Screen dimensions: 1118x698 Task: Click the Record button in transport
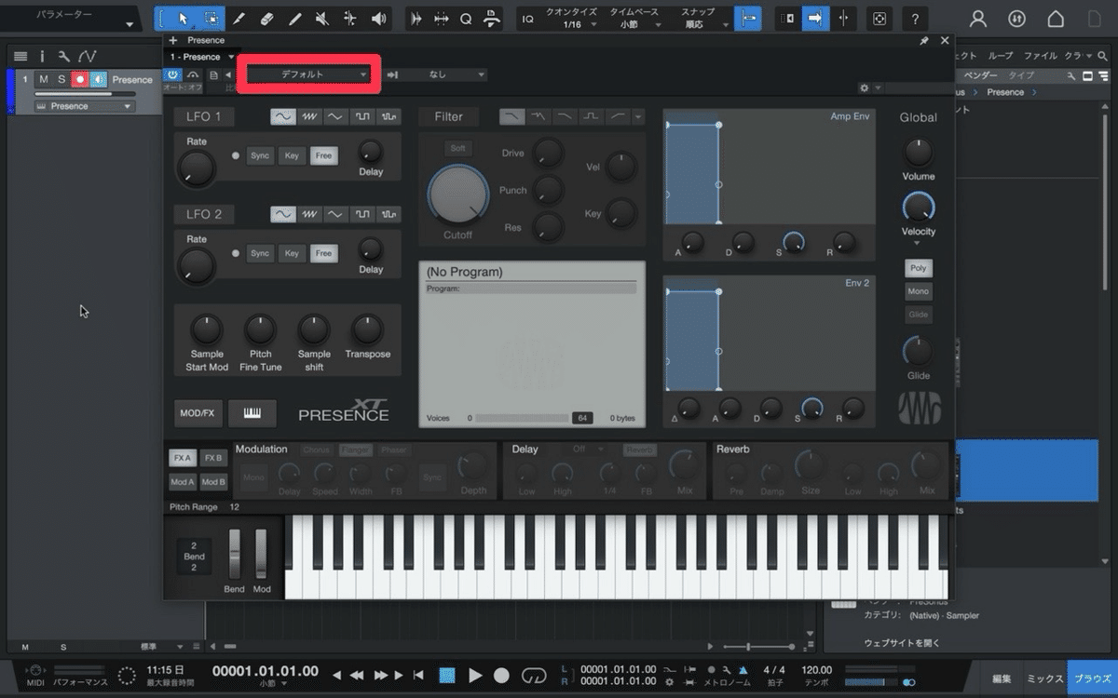[x=502, y=675]
